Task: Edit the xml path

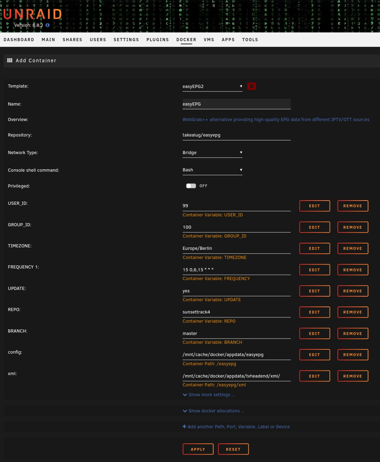Action: (x=315, y=376)
